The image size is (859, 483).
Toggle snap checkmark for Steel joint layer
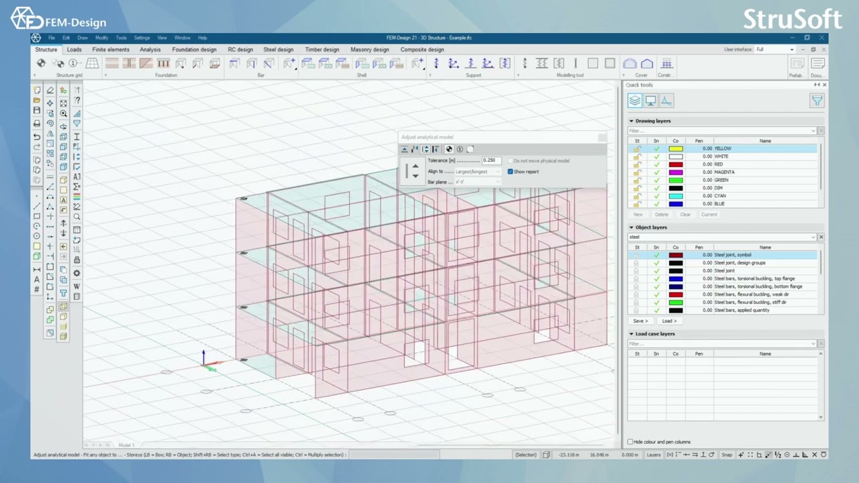click(x=656, y=271)
